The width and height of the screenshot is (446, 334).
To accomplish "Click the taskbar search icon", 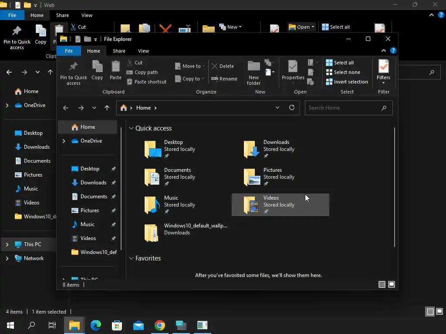I will tap(31, 325).
